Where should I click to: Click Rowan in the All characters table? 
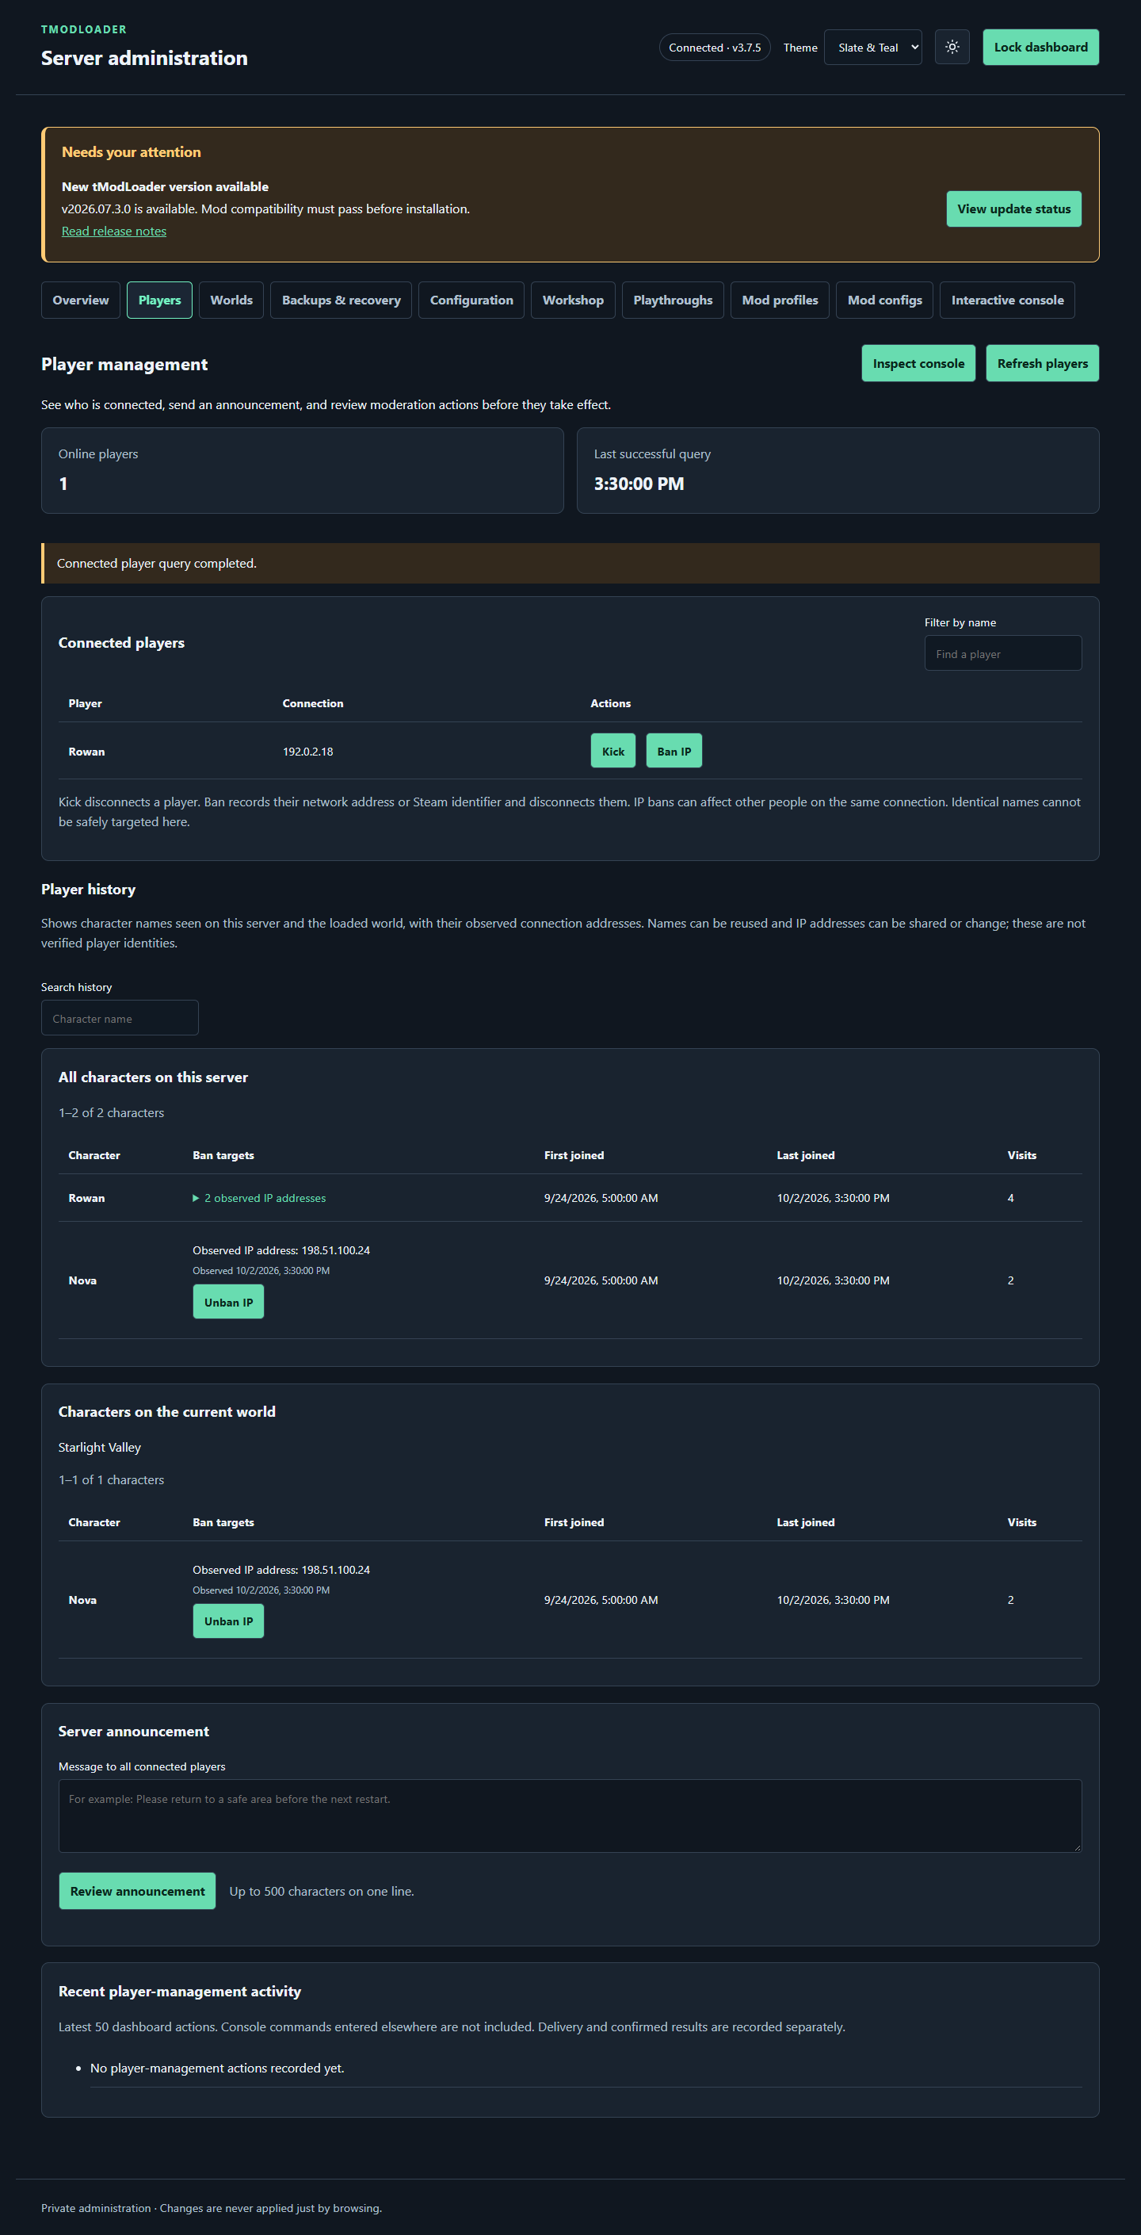point(86,1198)
